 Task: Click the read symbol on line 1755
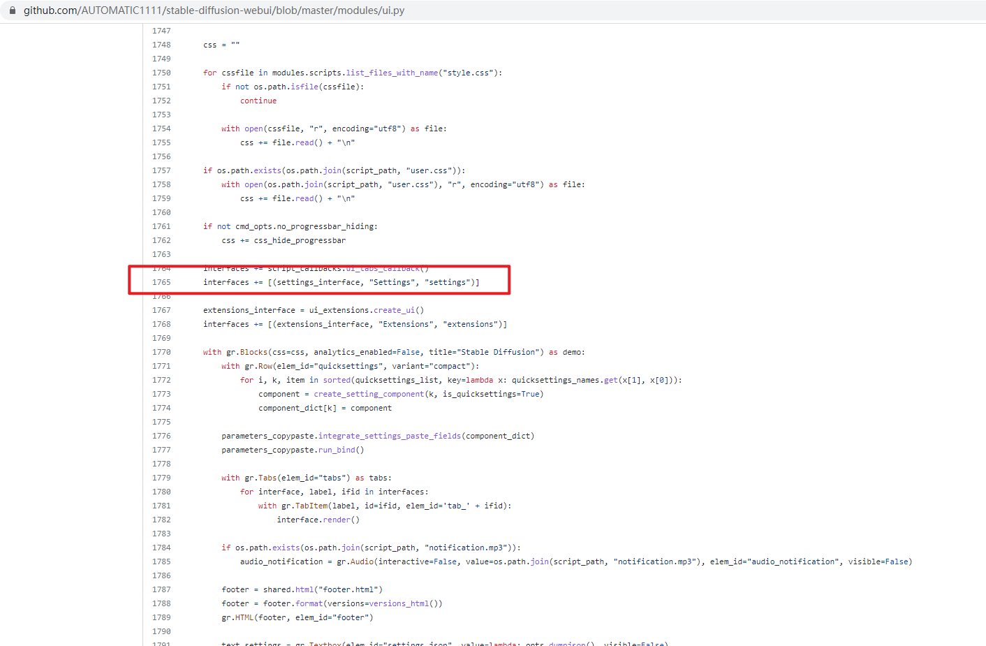304,142
